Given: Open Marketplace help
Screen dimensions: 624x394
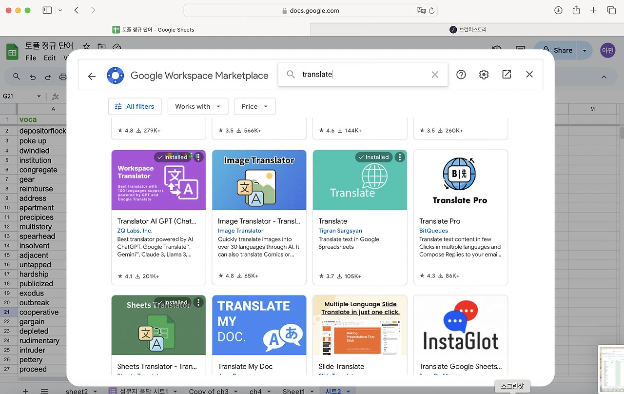Looking at the screenshot, I should pyautogui.click(x=461, y=75).
